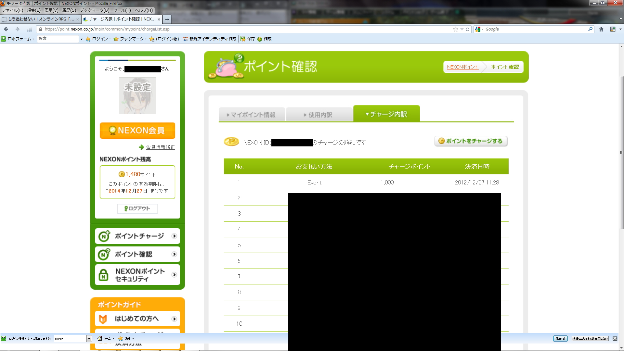
Task: Click the はじめての方へ beginner mark icon
Action: click(x=103, y=319)
